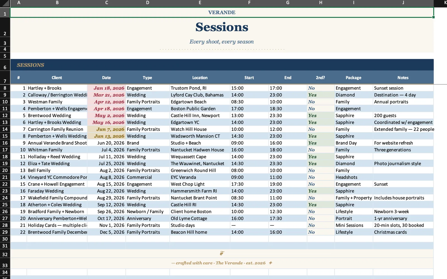
Task: Select the Jun 7, 2026 date cell
Action: click(106, 129)
